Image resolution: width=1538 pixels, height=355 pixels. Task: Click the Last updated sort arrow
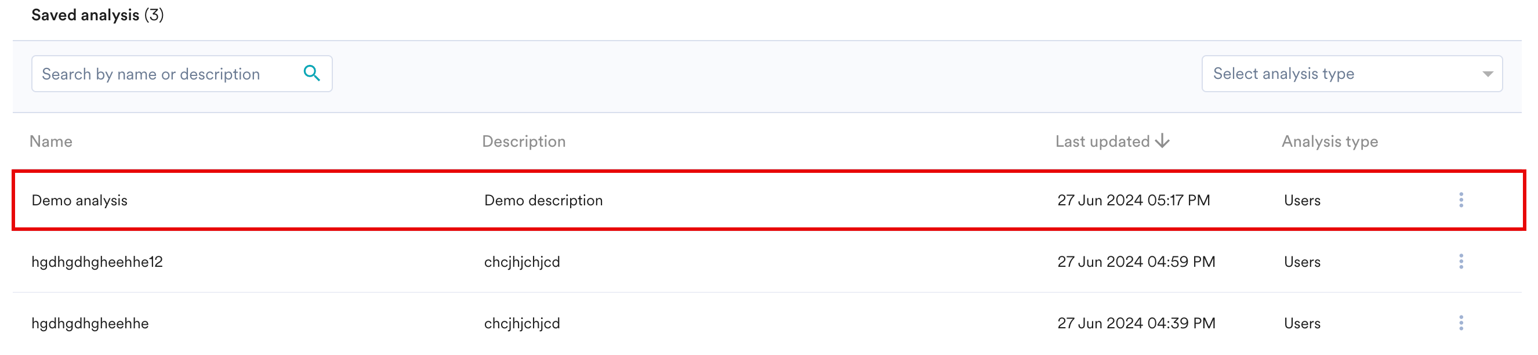[1162, 141]
